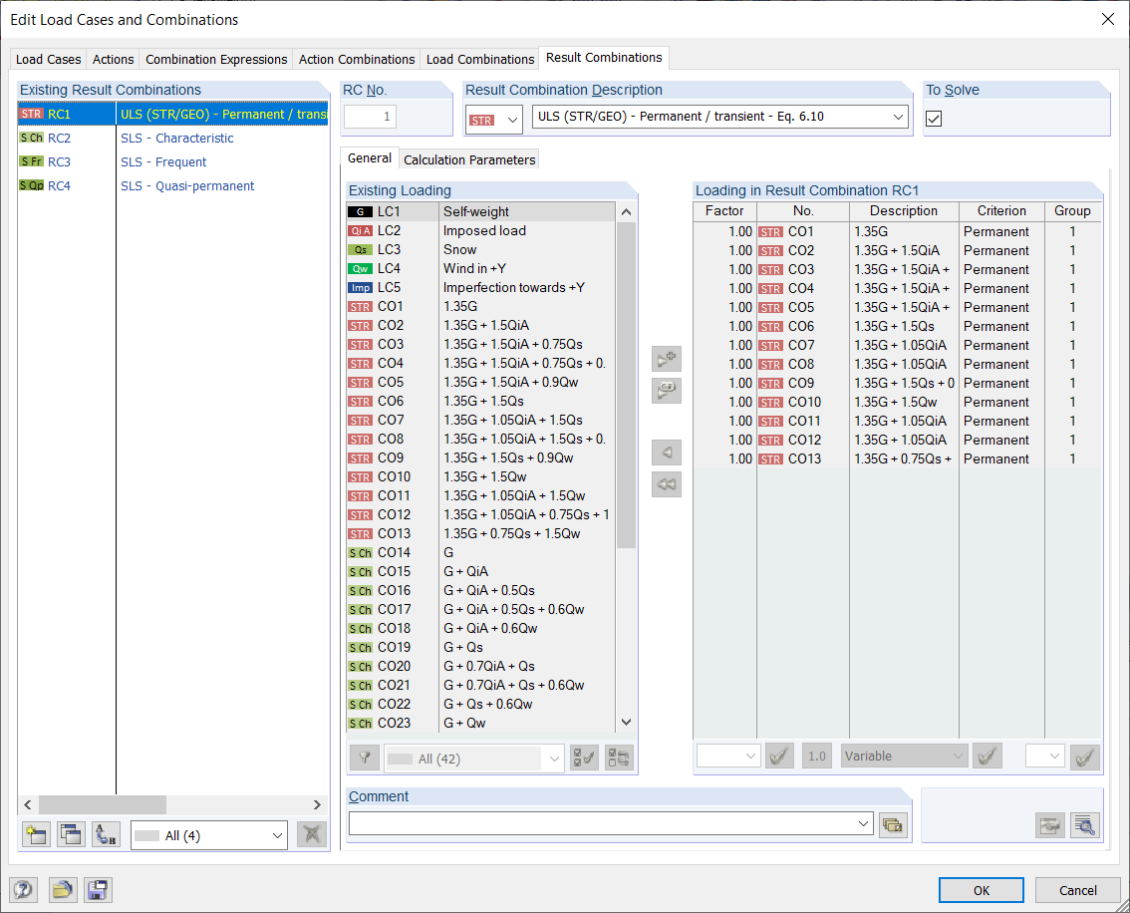
Task: Invert loading selection icon
Action: click(619, 759)
